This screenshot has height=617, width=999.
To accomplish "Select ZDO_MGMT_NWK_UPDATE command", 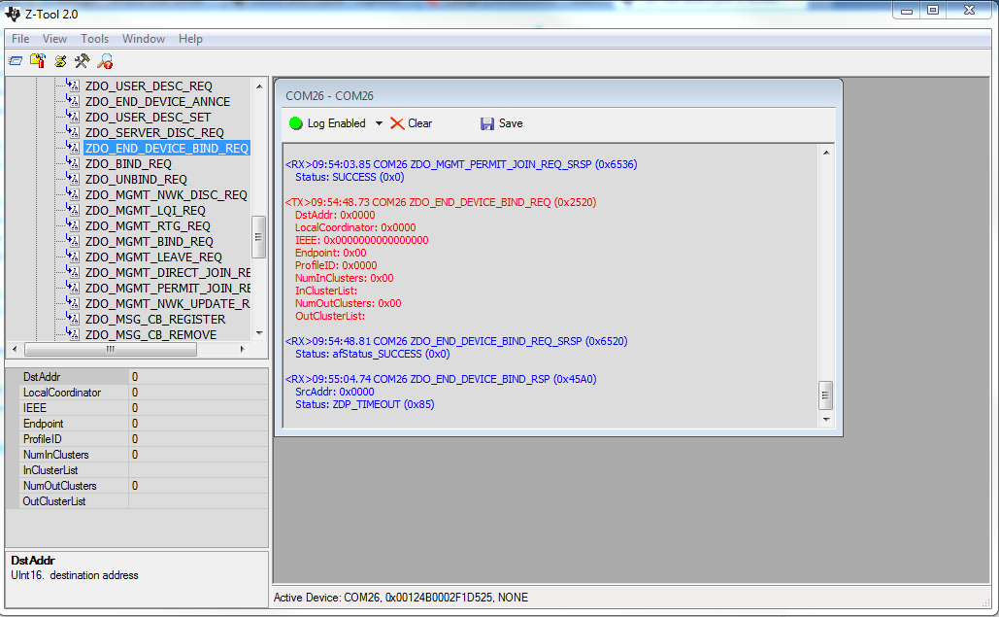I will pyautogui.click(x=168, y=304).
